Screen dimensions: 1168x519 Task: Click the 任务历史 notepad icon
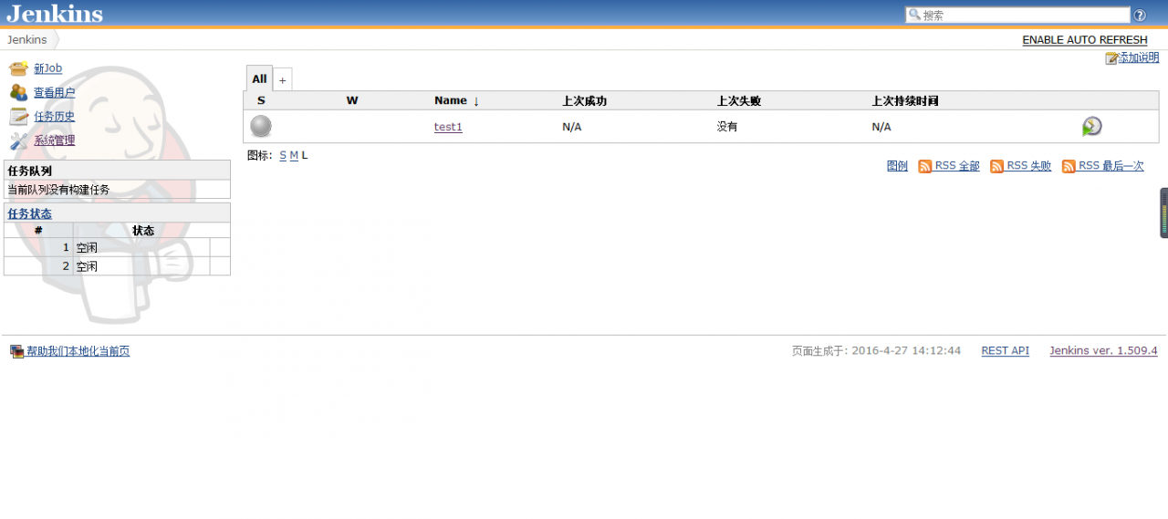tap(18, 116)
